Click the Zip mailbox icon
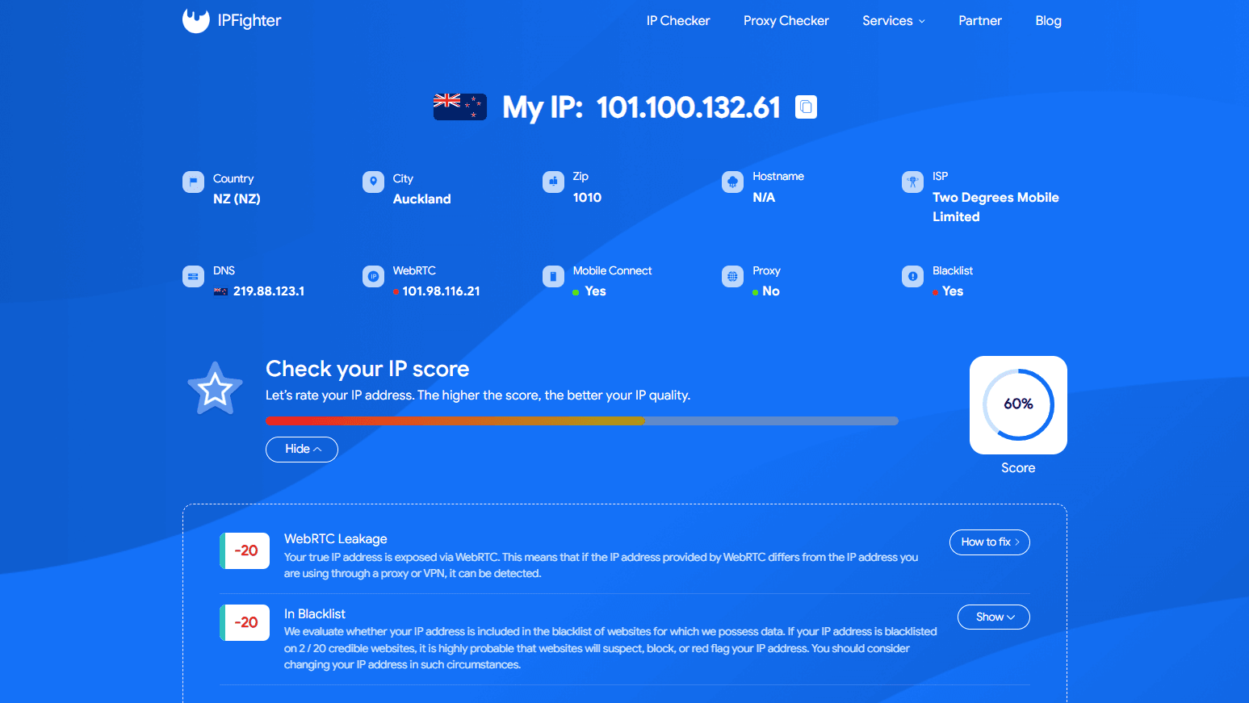This screenshot has height=703, width=1249. pyautogui.click(x=553, y=182)
